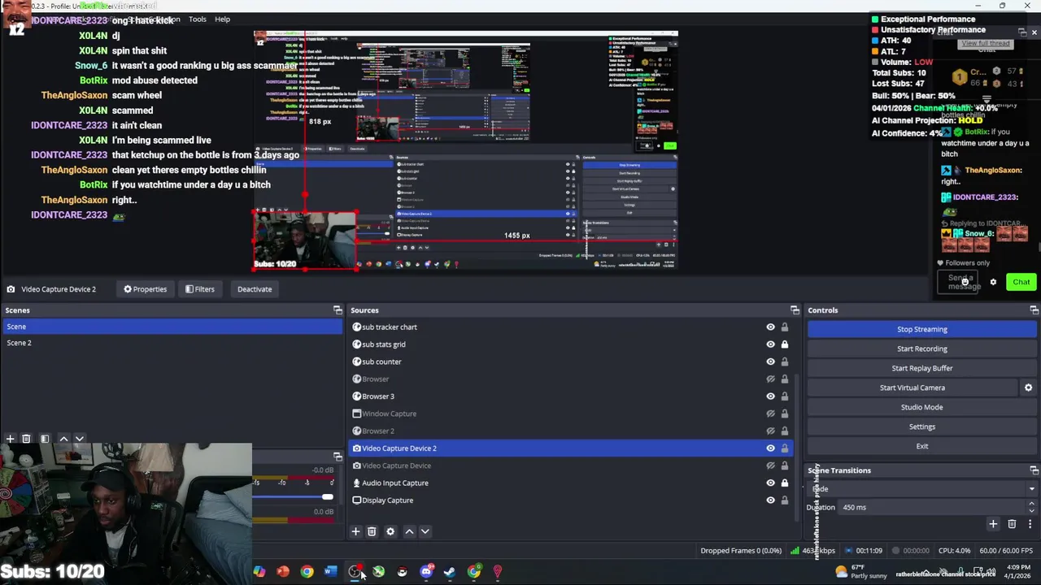Hide the sub tracker chart source
The width and height of the screenshot is (1041, 585).
pyautogui.click(x=770, y=327)
